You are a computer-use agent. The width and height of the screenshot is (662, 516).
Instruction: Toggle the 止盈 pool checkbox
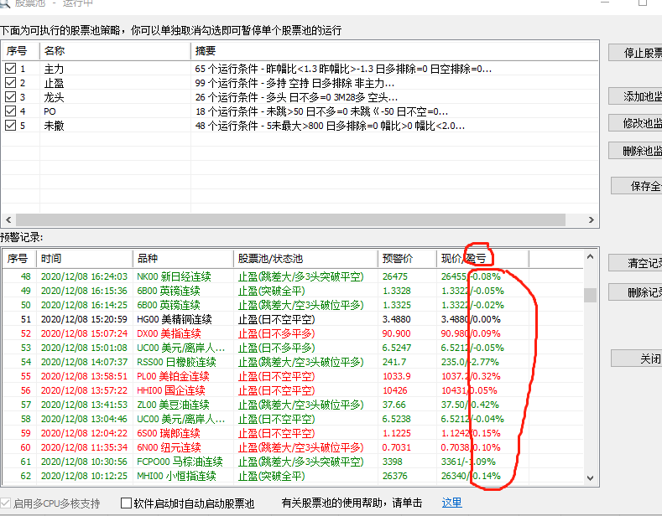tap(11, 83)
